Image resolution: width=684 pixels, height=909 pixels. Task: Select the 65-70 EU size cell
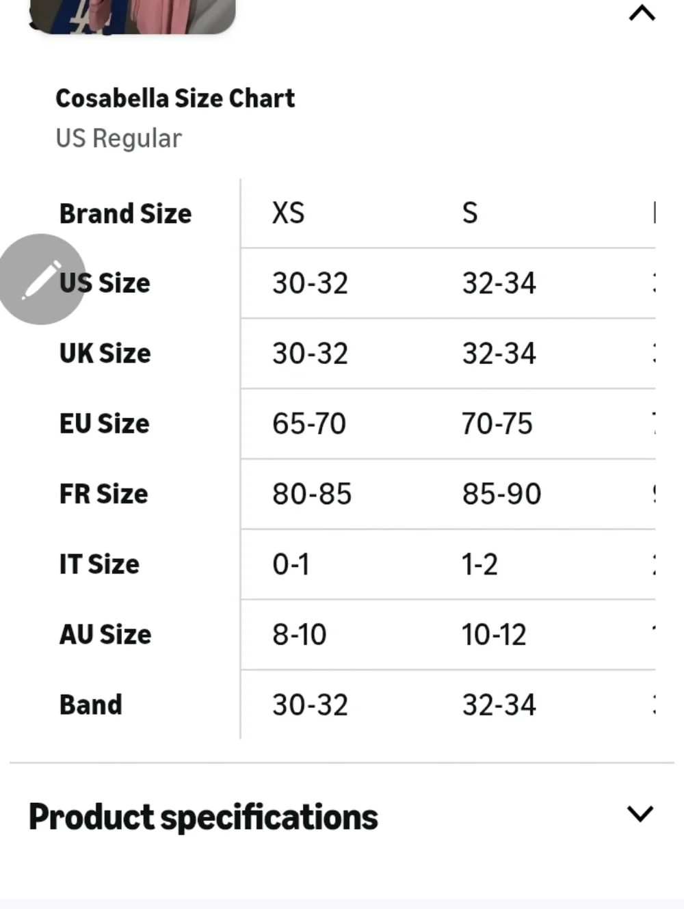tap(309, 423)
